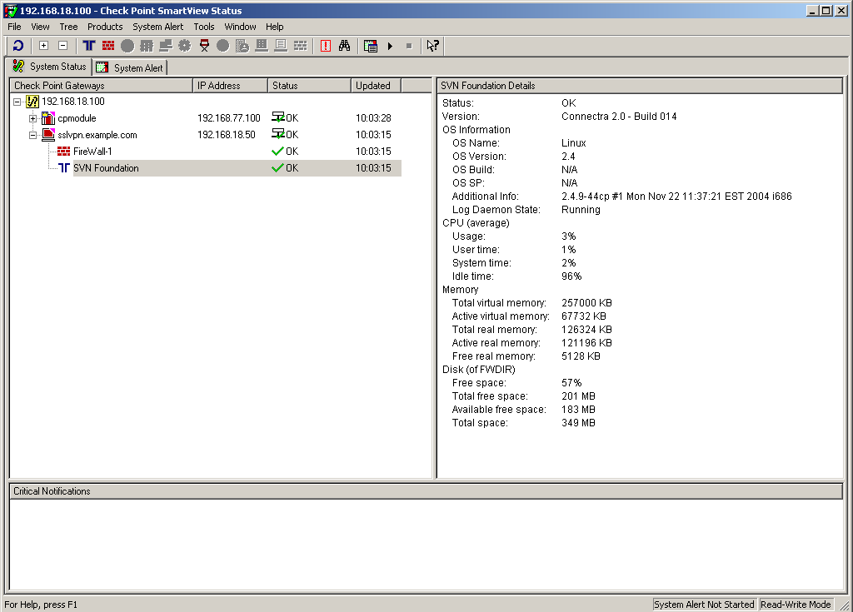
Task: Click the grey document with user icon
Action: pyautogui.click(x=242, y=46)
